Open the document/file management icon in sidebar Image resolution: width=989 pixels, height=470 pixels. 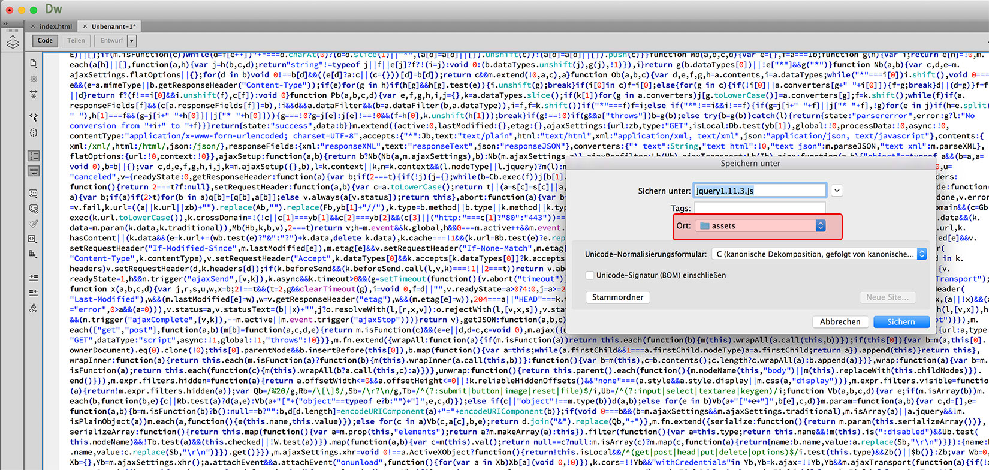[x=34, y=64]
